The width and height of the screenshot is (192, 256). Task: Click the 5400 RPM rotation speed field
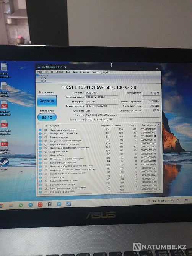pos(151,101)
